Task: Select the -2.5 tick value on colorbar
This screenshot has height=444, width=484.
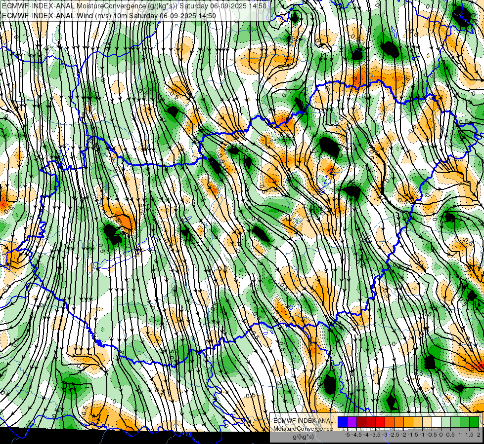Action: pyautogui.click(x=394, y=435)
